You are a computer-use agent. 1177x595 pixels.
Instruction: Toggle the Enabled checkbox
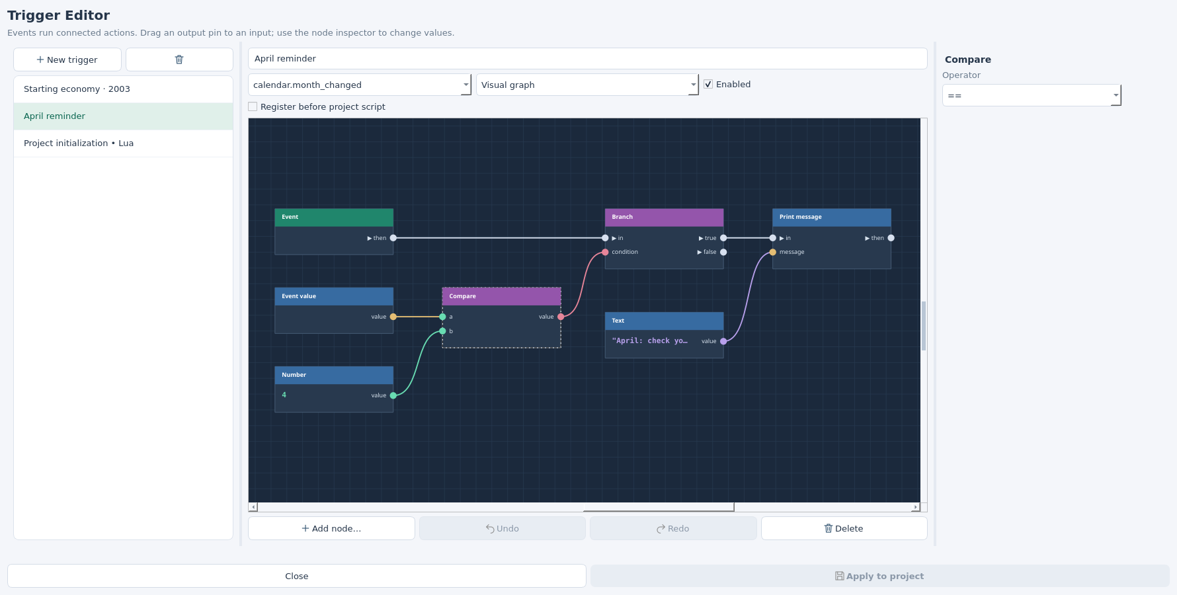coord(708,84)
